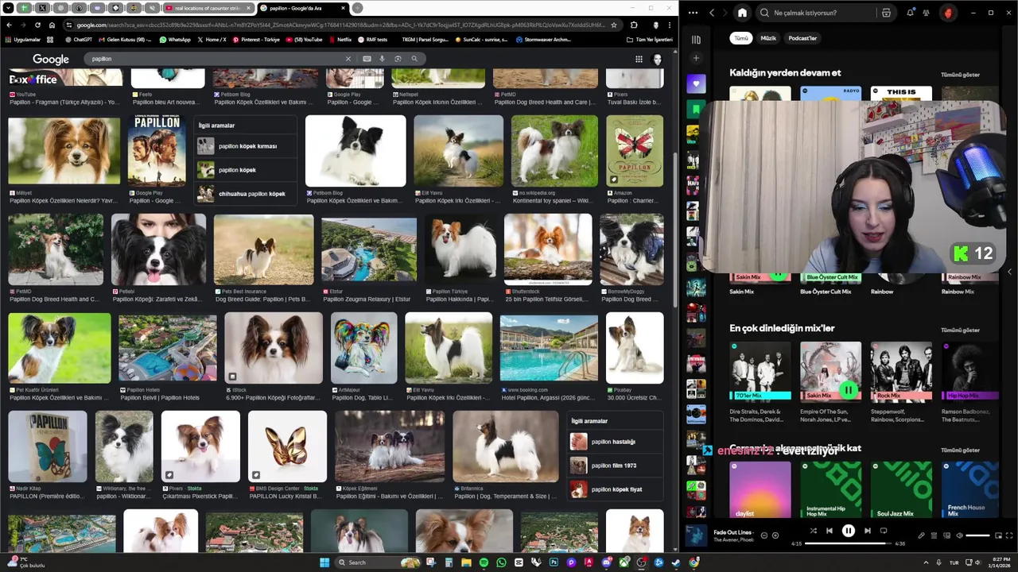Click the added-to-library check icon for Fade Out Lines
The width and height of the screenshot is (1018, 572).
click(x=775, y=535)
